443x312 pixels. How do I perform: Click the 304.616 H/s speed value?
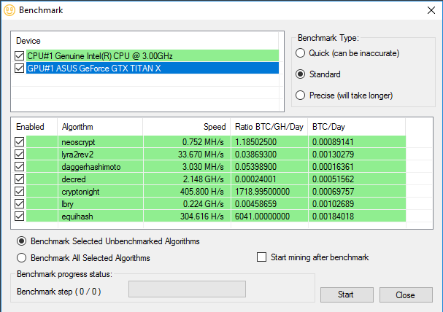coord(201,217)
